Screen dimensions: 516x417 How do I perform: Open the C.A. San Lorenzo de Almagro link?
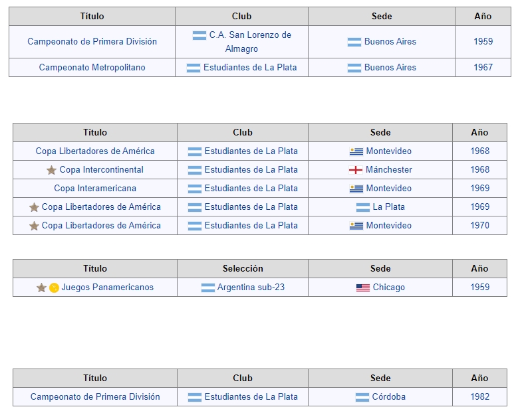pyautogui.click(x=250, y=42)
